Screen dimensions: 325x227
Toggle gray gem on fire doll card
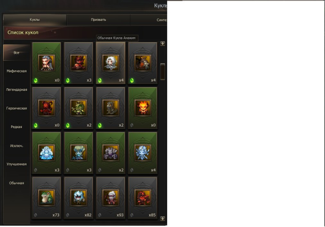(x=132, y=125)
